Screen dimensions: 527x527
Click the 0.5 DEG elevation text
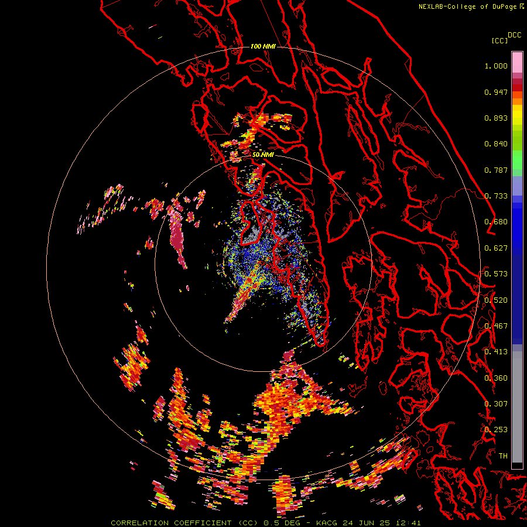[x=282, y=523]
